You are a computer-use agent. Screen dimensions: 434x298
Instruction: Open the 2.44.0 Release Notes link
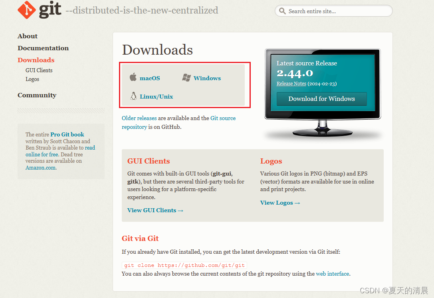[291, 84]
